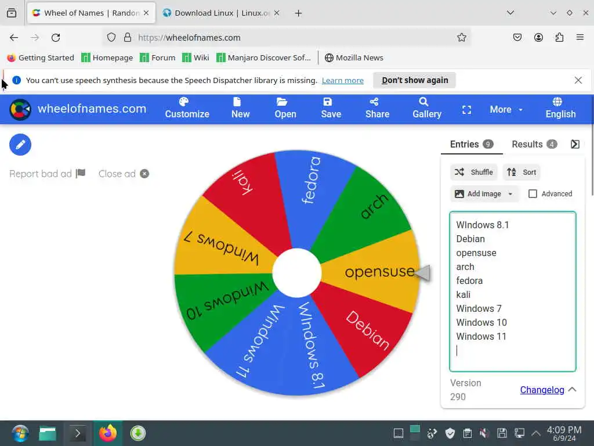Click the 'kali' entry line
This screenshot has width=594, height=446.
(x=463, y=294)
